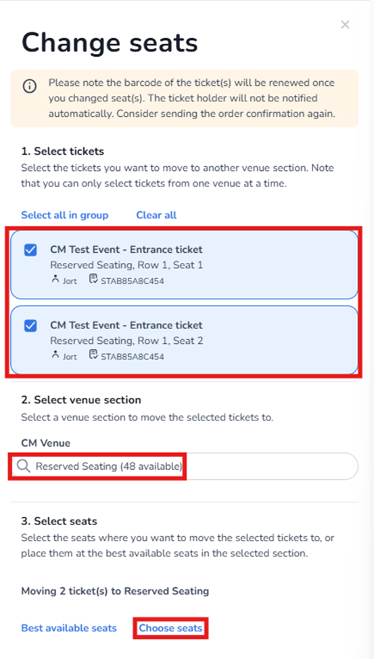
Task: Close the Change seats panel
Action: [x=345, y=25]
